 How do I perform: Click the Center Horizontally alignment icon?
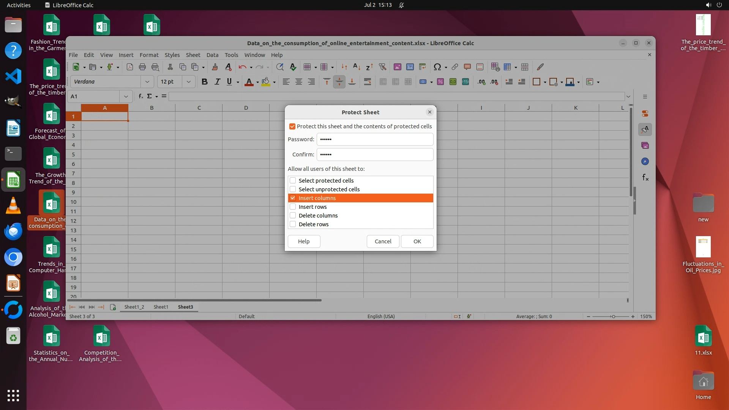click(x=299, y=82)
